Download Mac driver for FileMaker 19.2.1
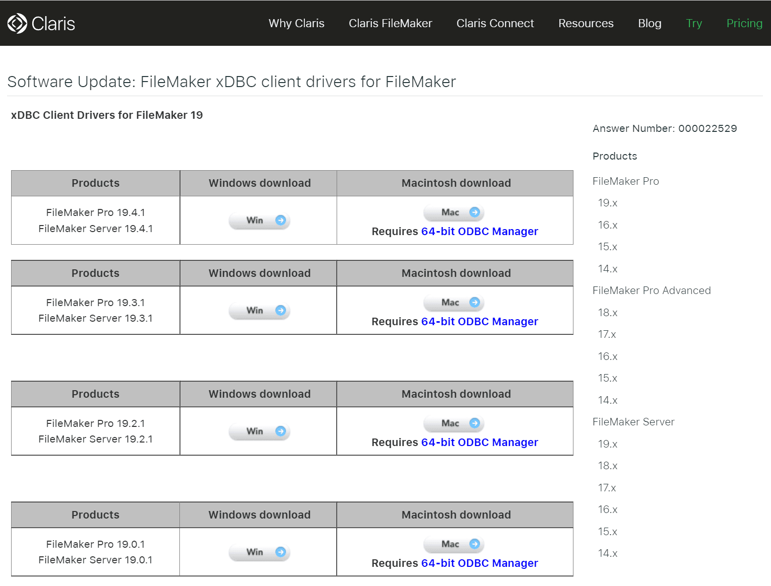The height and width of the screenshot is (586, 771). (x=454, y=423)
